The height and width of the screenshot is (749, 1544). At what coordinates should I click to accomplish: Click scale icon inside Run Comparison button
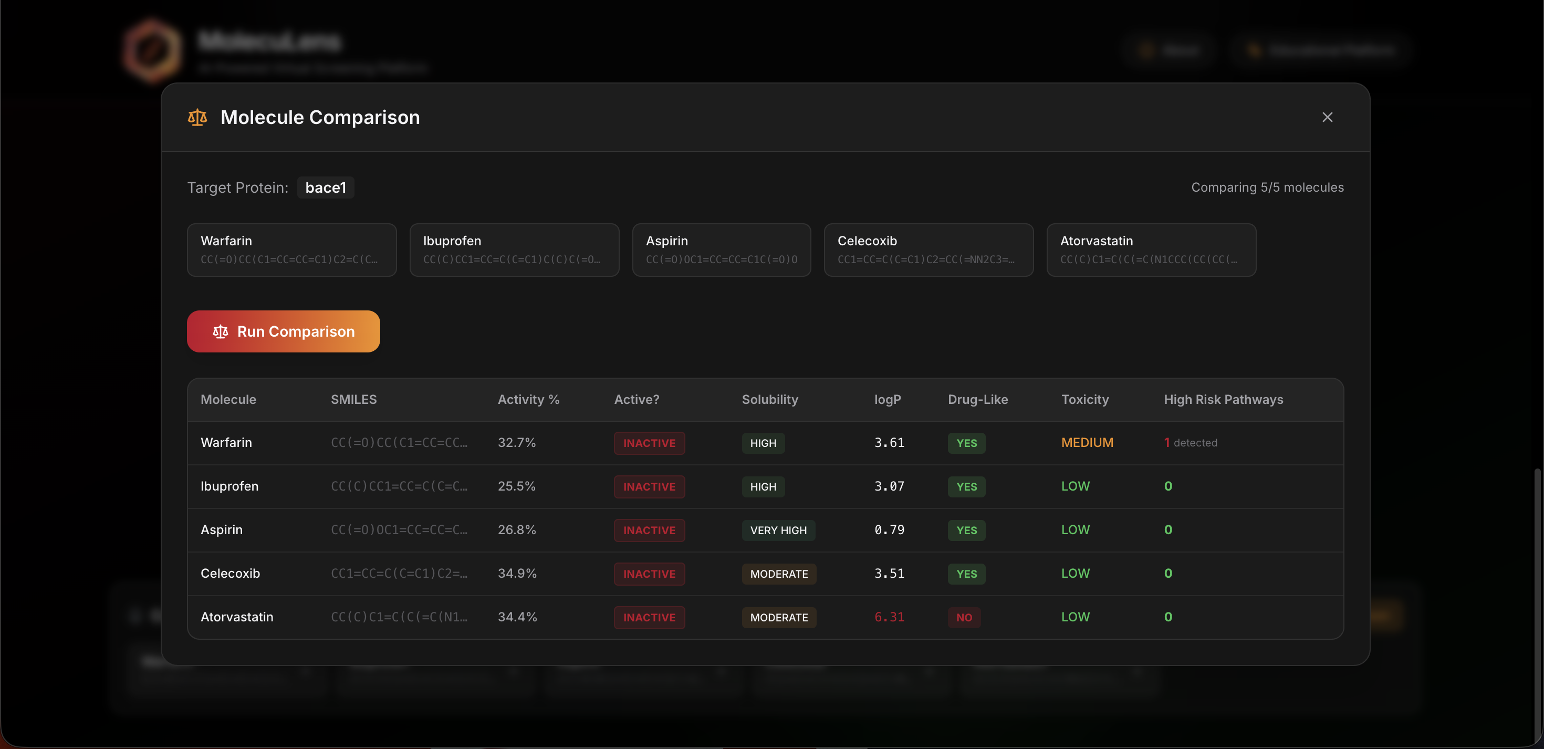(220, 331)
